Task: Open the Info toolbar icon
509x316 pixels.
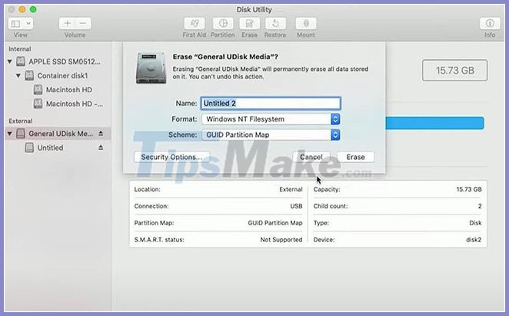Action: coord(490,23)
